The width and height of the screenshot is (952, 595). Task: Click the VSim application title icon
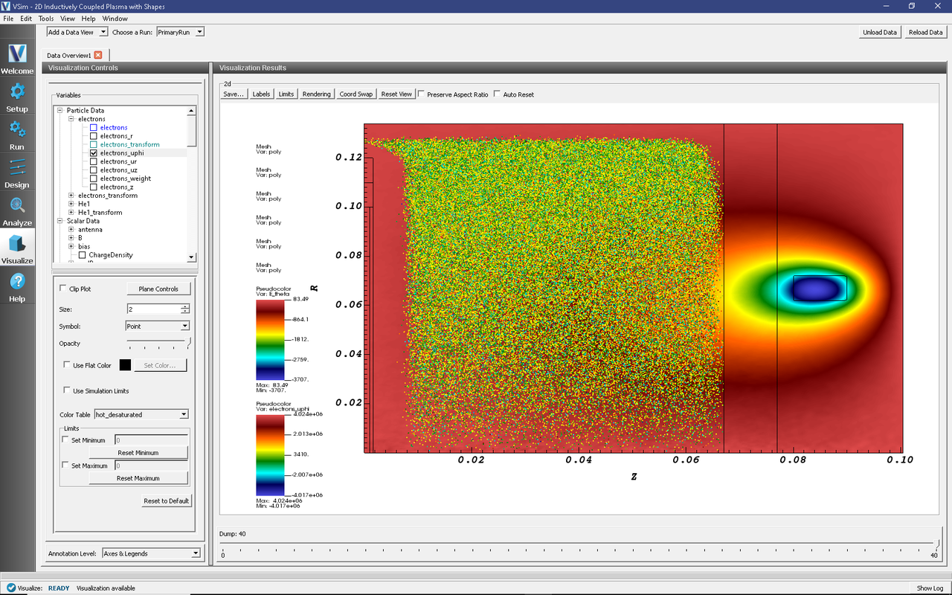click(x=6, y=6)
